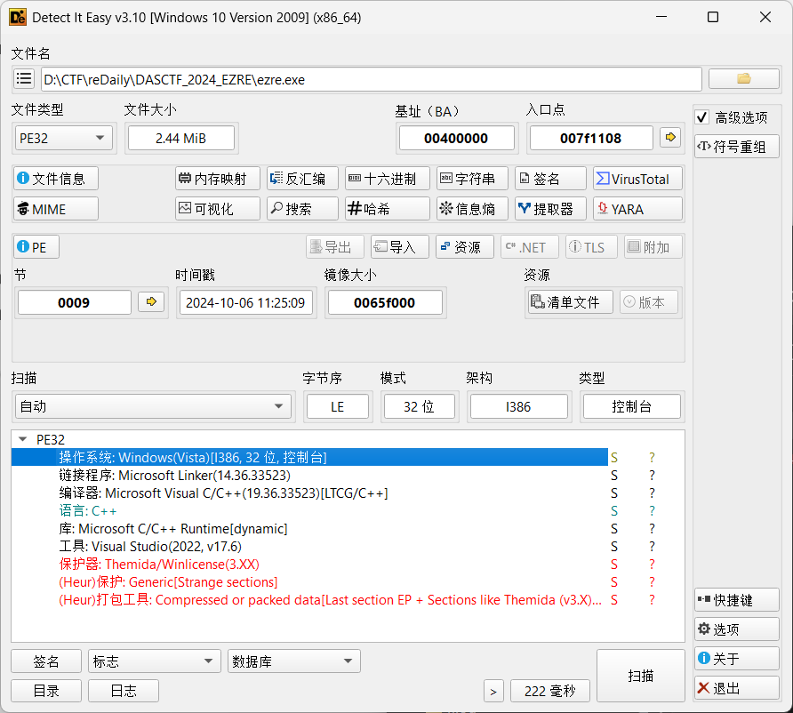Open 关于 about dialog
The width and height of the screenshot is (793, 713).
tap(737, 659)
